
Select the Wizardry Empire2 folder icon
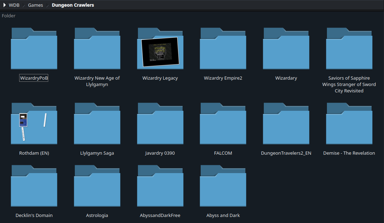(x=223, y=48)
